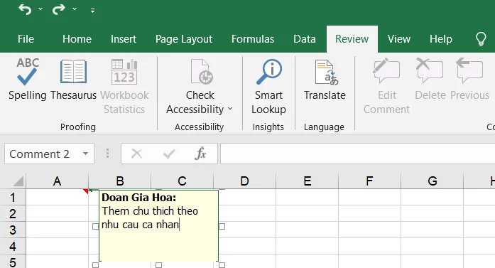The height and width of the screenshot is (268, 495).
Task: Select column E header
Action: pos(308,181)
